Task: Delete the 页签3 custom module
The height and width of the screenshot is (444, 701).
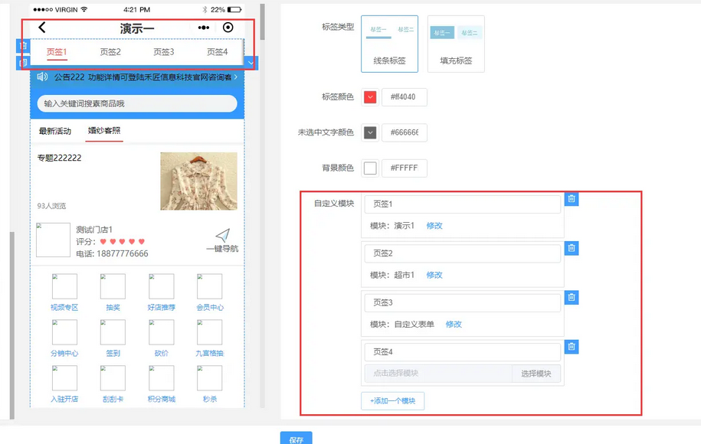Action: click(572, 298)
